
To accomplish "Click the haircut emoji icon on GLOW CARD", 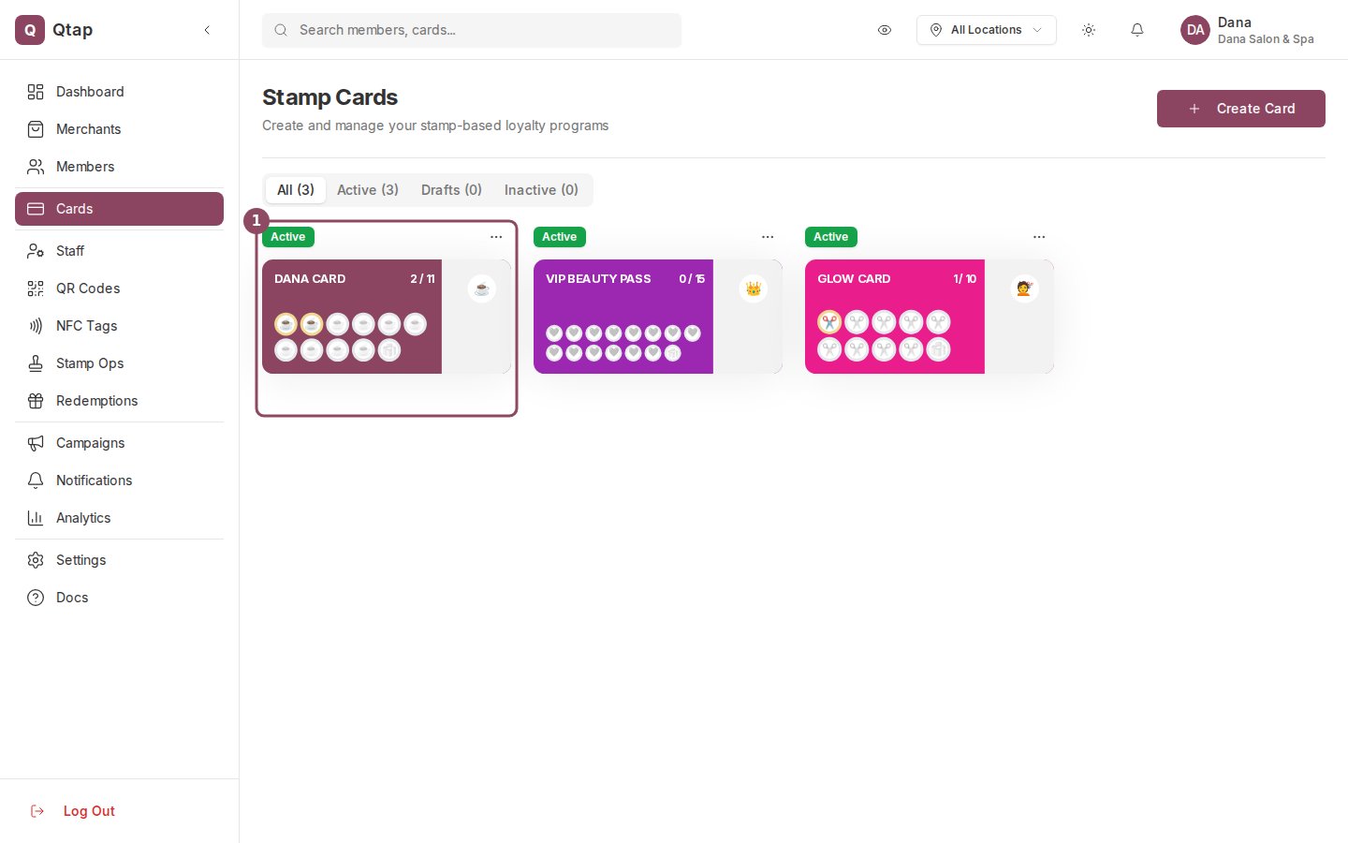I will pyautogui.click(x=1025, y=288).
